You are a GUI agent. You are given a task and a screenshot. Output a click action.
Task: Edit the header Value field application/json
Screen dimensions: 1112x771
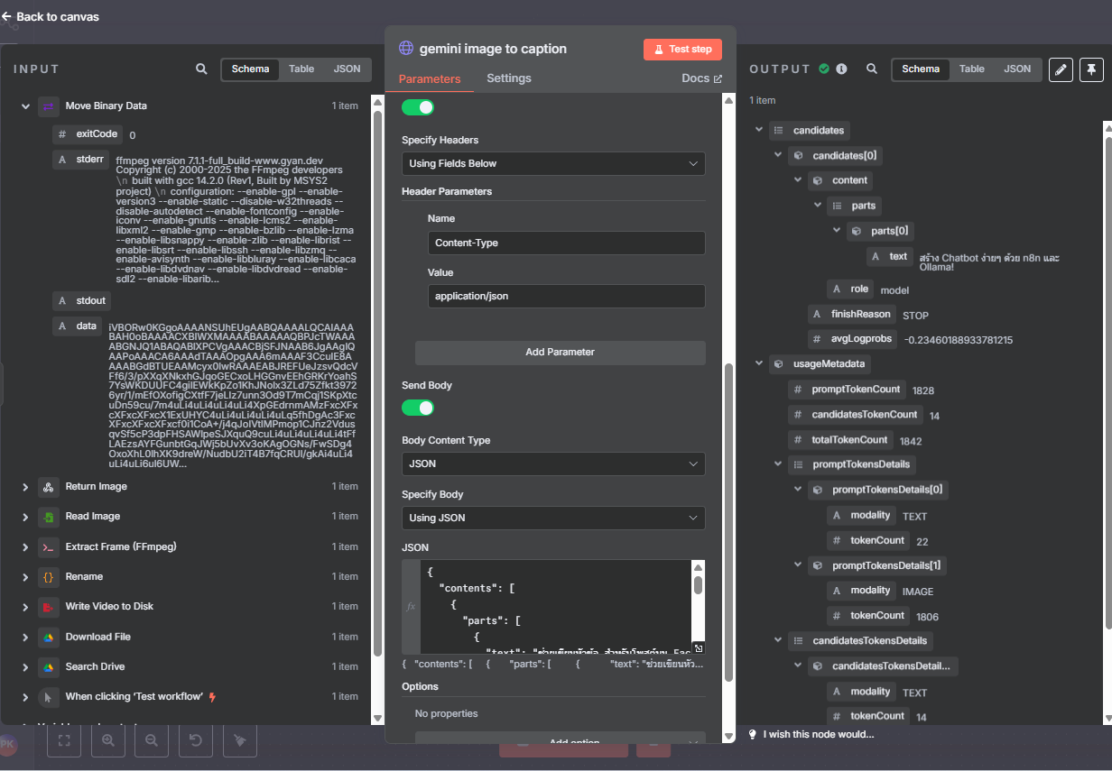(566, 296)
